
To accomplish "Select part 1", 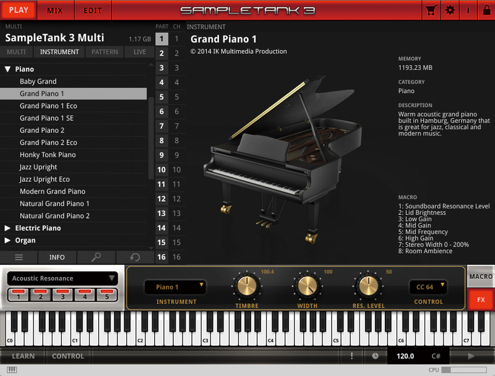I will click(161, 39).
